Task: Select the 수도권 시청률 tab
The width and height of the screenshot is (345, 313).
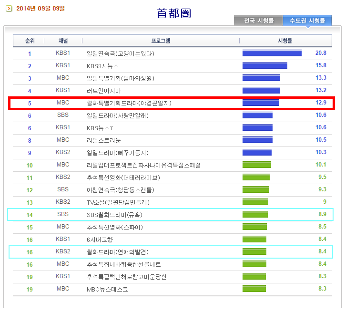Action: tap(307, 21)
